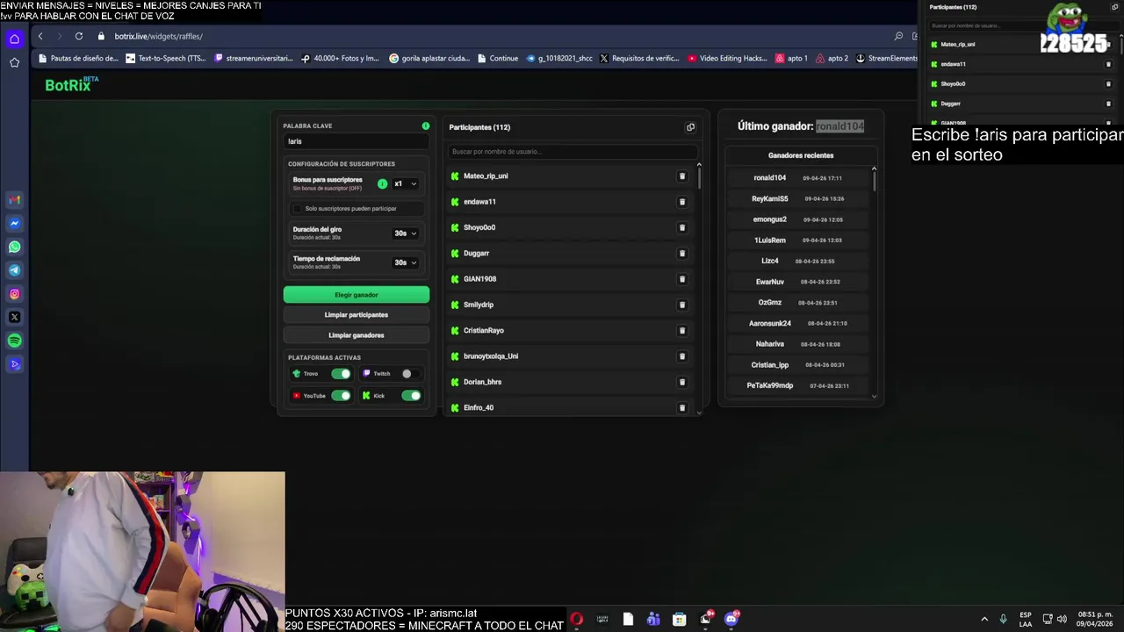Remove Smilydrip via the trash icon

coord(681,305)
